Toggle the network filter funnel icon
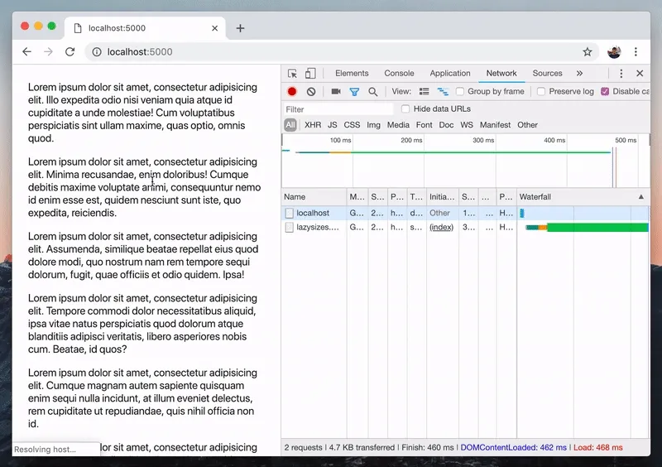This screenshot has width=662, height=467. (354, 92)
